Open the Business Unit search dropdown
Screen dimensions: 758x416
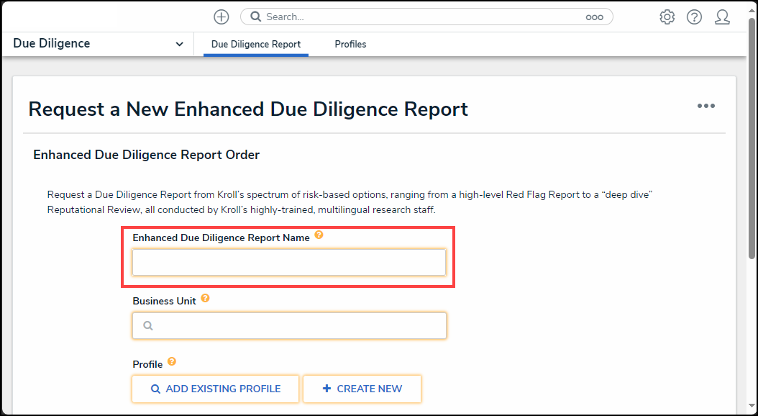[289, 325]
